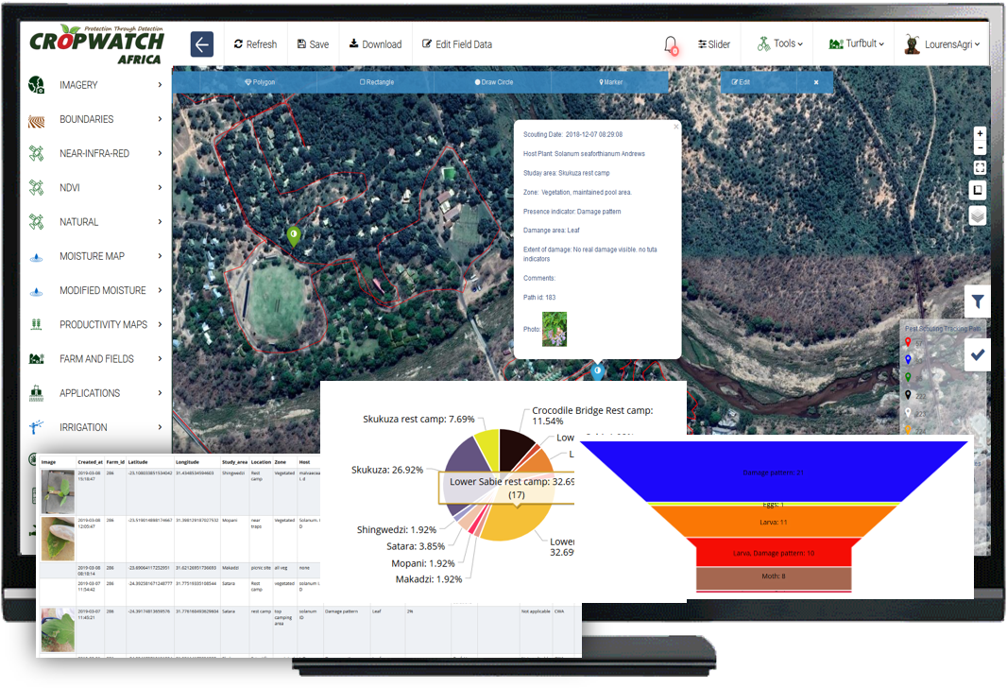Open the Tools dropdown menu
Image resolution: width=1007 pixels, height=688 pixels.
pos(780,43)
